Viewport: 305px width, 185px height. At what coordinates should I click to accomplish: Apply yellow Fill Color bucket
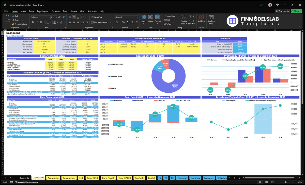(54, 22)
